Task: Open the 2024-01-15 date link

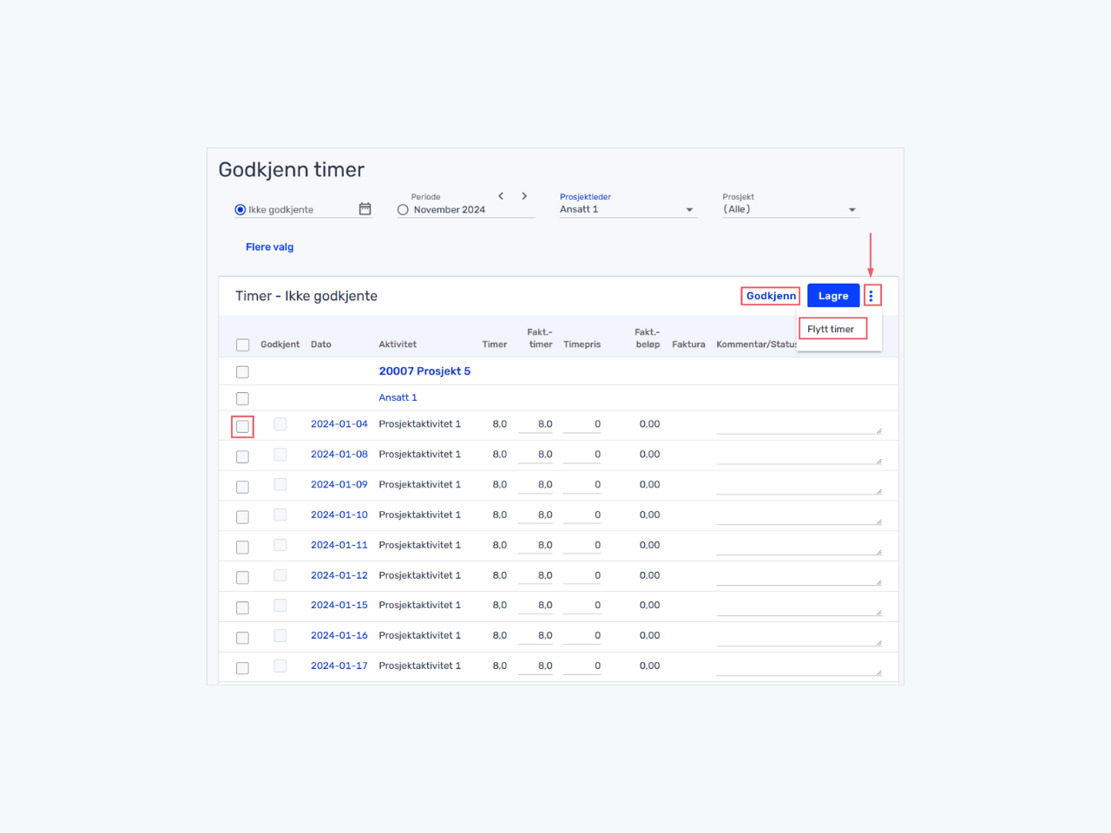Action: [x=339, y=605]
